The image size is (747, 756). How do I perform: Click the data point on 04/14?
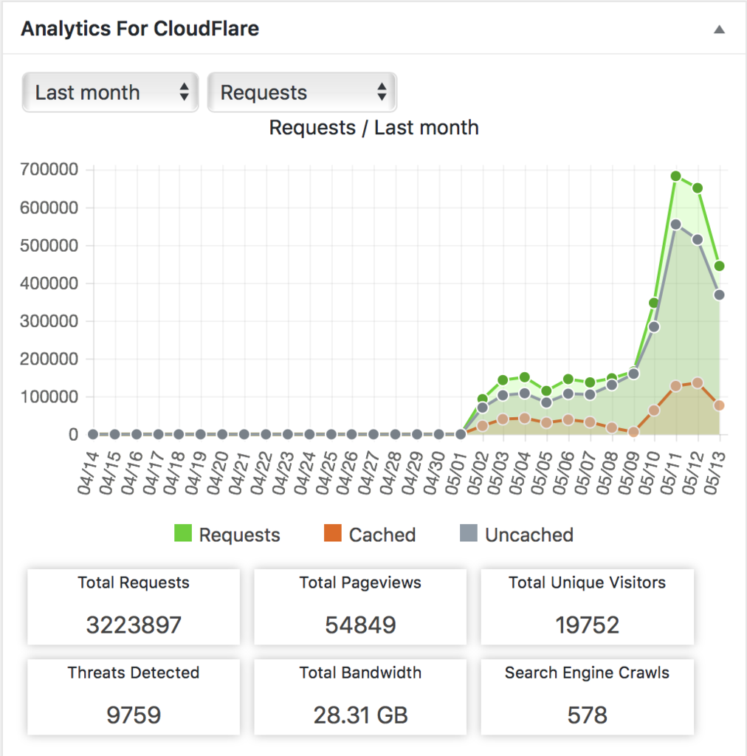tap(93, 434)
